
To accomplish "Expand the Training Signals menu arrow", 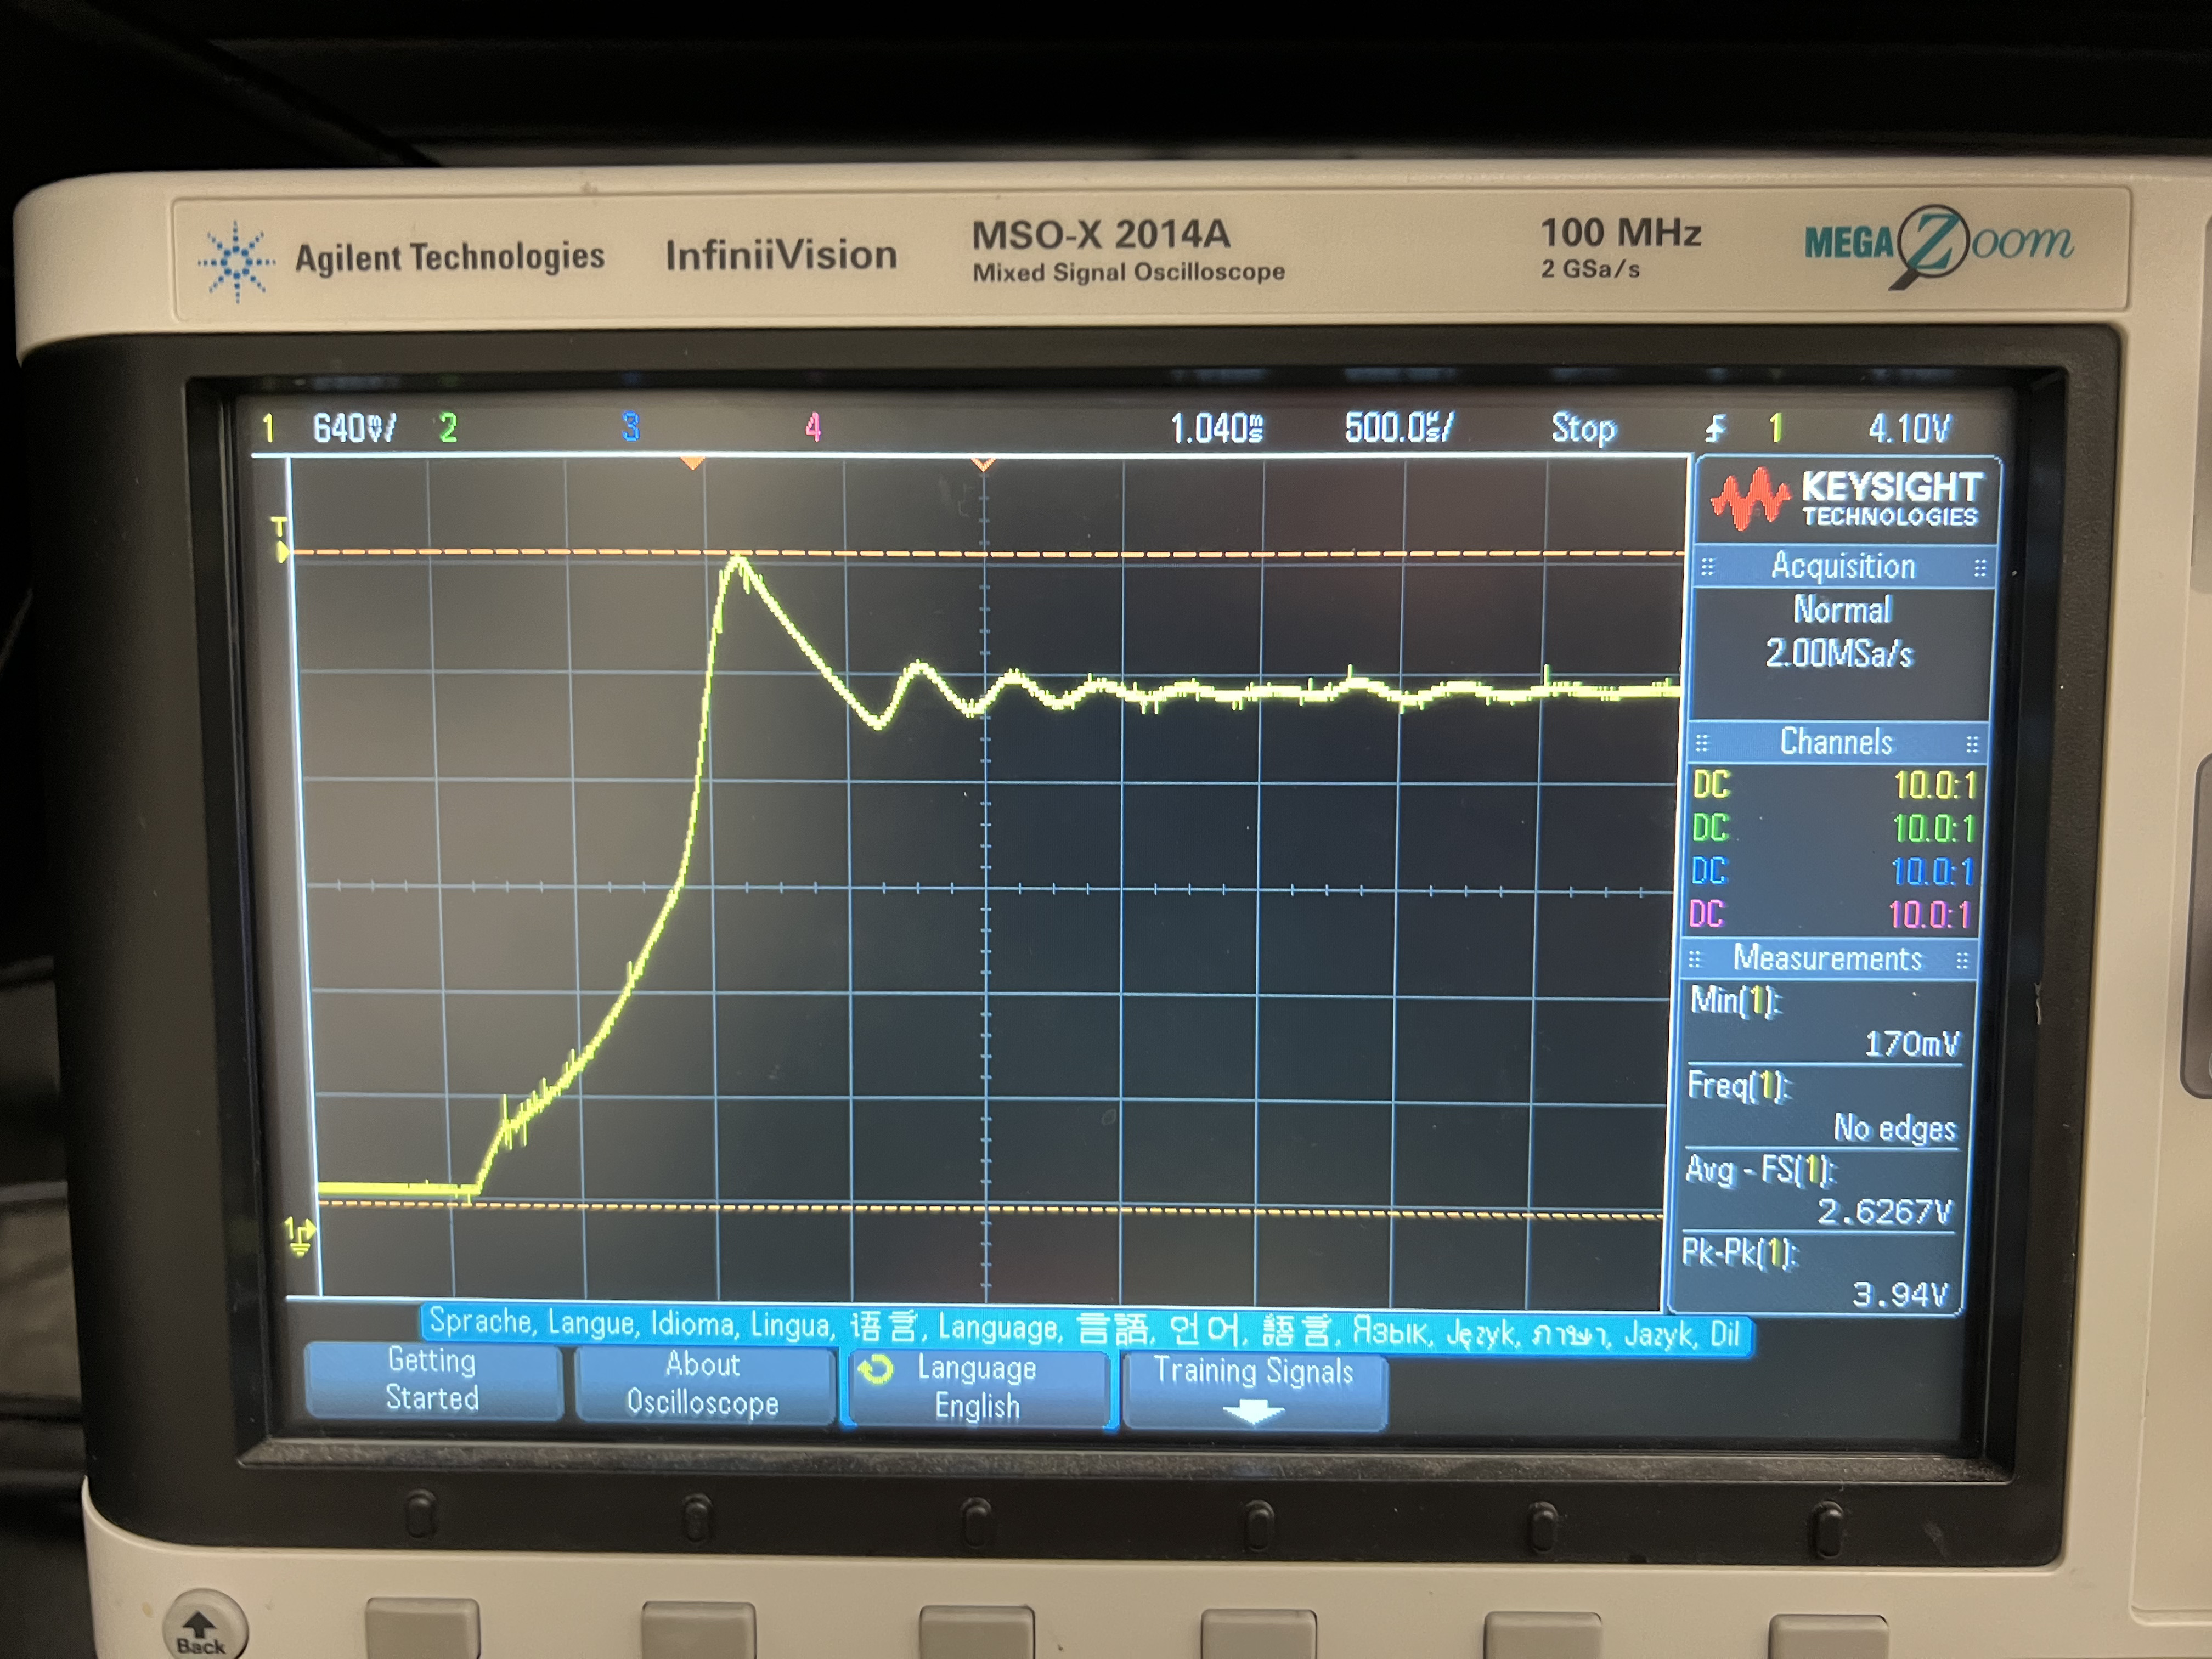I will [x=1253, y=1411].
